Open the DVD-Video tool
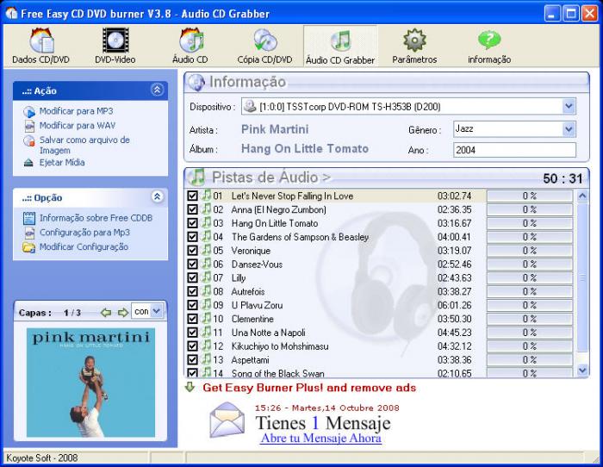Screen dimensions: 603x467 click(x=115, y=46)
